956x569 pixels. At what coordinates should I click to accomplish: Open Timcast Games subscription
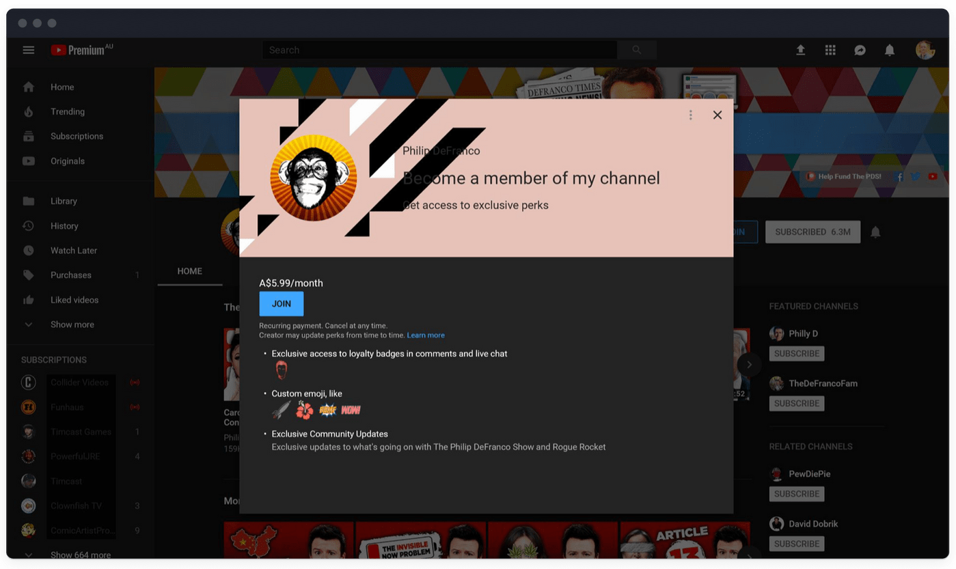80,432
